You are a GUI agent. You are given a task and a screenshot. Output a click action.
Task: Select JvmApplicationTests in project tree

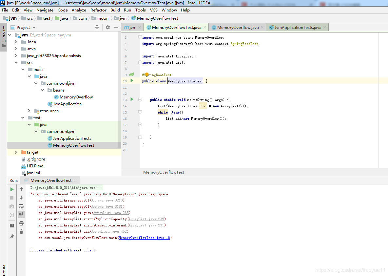click(72, 138)
